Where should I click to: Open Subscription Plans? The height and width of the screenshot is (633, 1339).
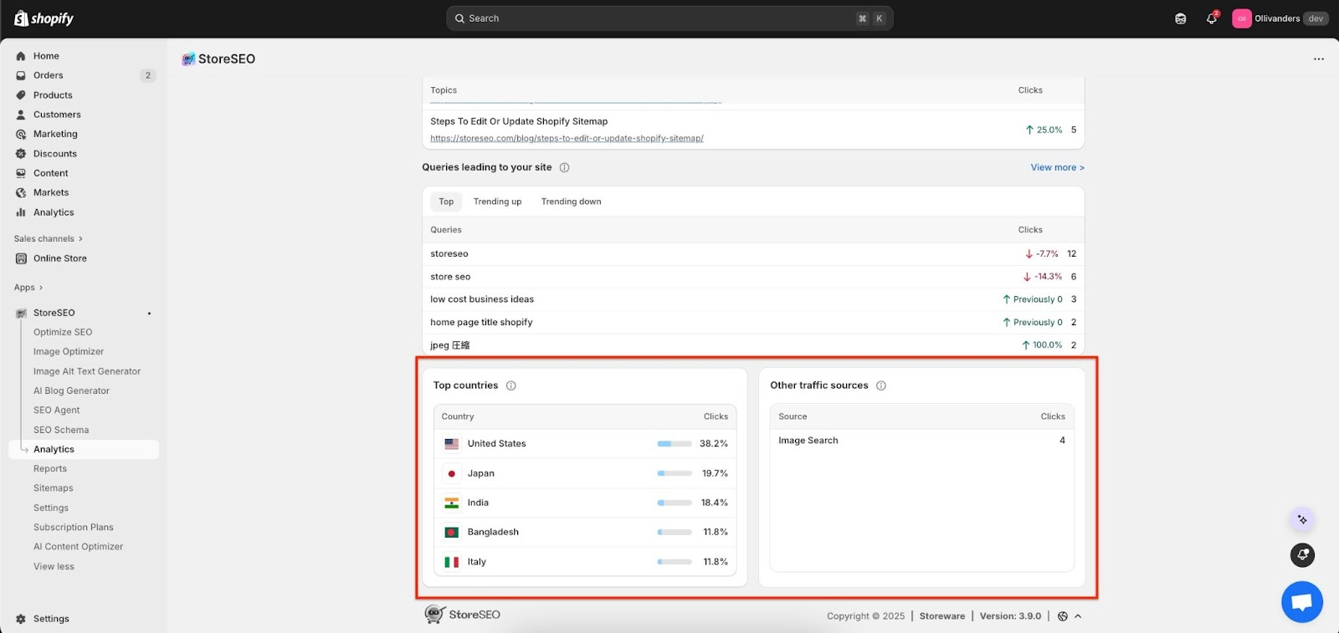pos(74,528)
